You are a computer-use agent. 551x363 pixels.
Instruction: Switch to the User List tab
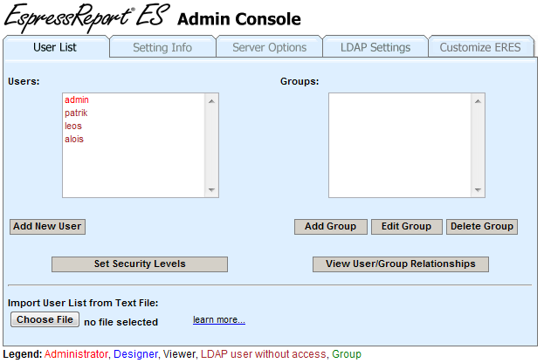coord(56,47)
